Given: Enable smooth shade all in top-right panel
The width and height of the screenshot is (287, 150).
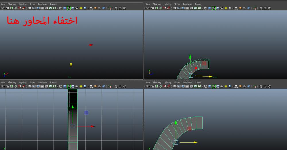Looking at the screenshot, I should [x=210, y=8].
